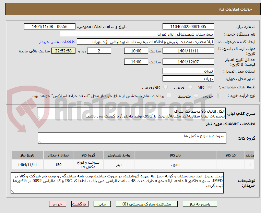
Task: Click the response deadline date 1404/11/11 field
Action: coord(188,51)
